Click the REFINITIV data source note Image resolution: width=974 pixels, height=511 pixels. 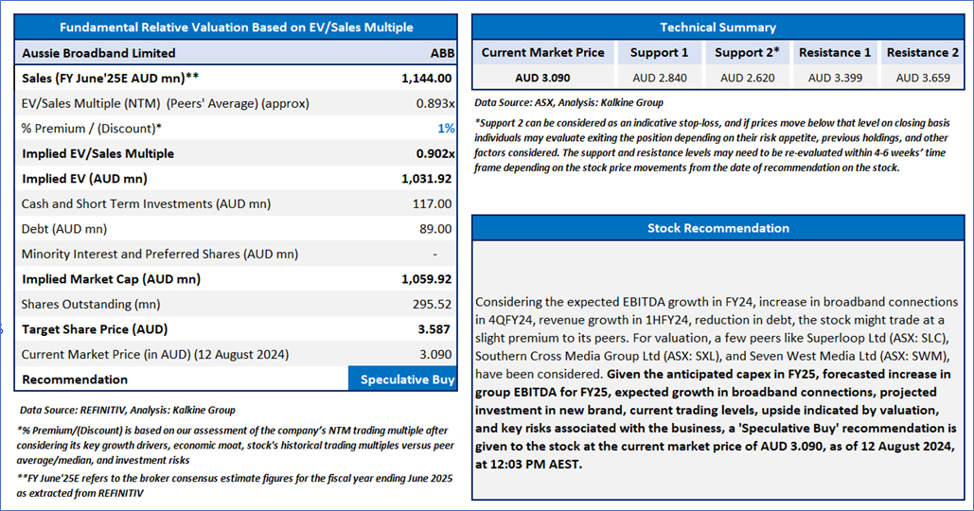tap(127, 410)
